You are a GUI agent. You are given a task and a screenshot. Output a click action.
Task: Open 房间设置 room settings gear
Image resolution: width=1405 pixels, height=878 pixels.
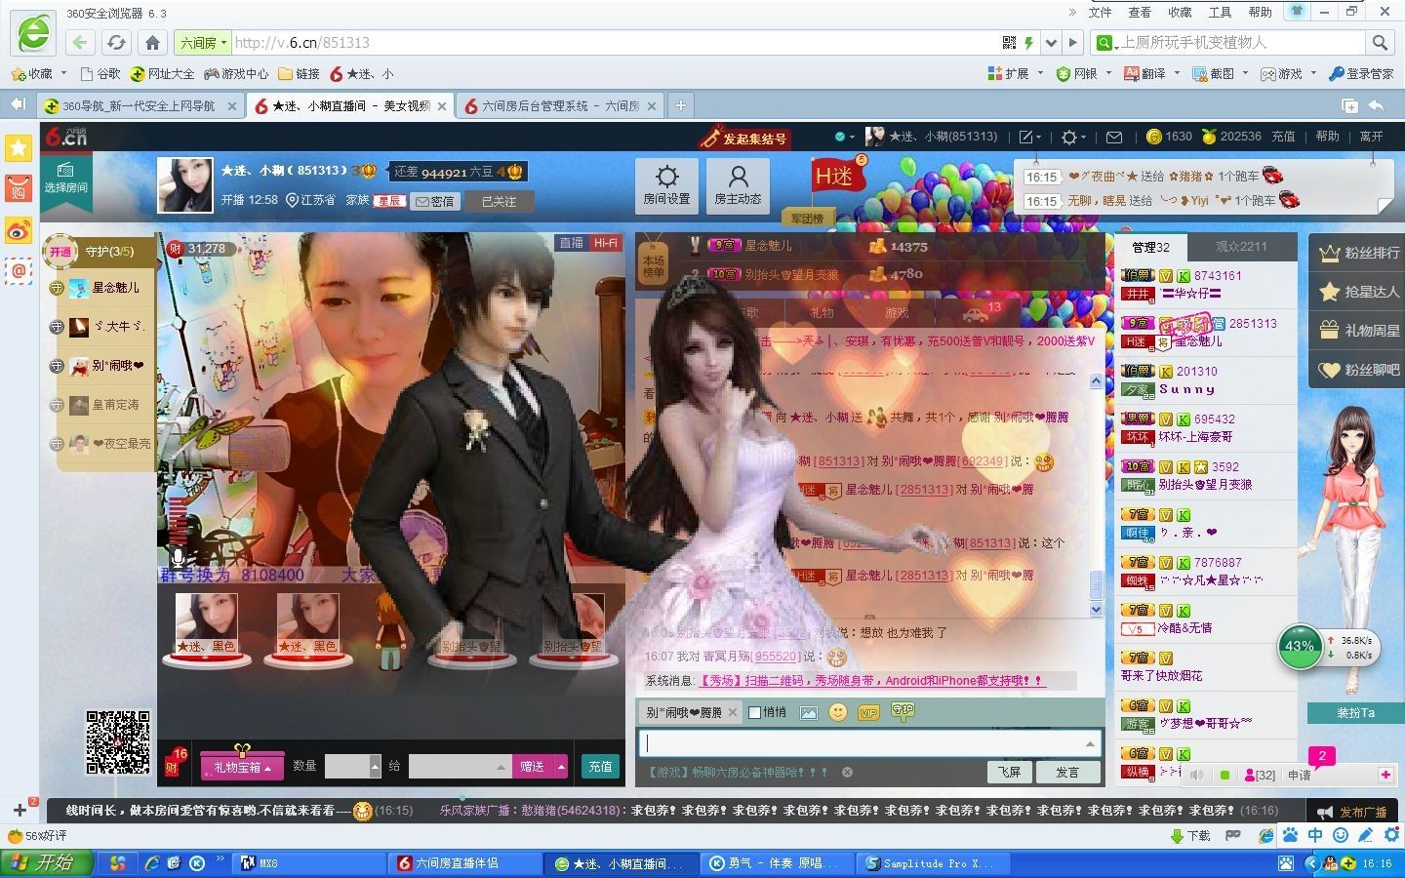coord(666,185)
